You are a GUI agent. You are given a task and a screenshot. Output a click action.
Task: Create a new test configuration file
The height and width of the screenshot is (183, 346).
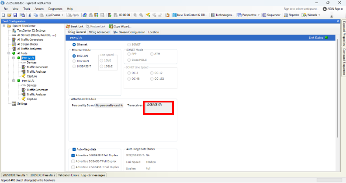pos(3,15)
